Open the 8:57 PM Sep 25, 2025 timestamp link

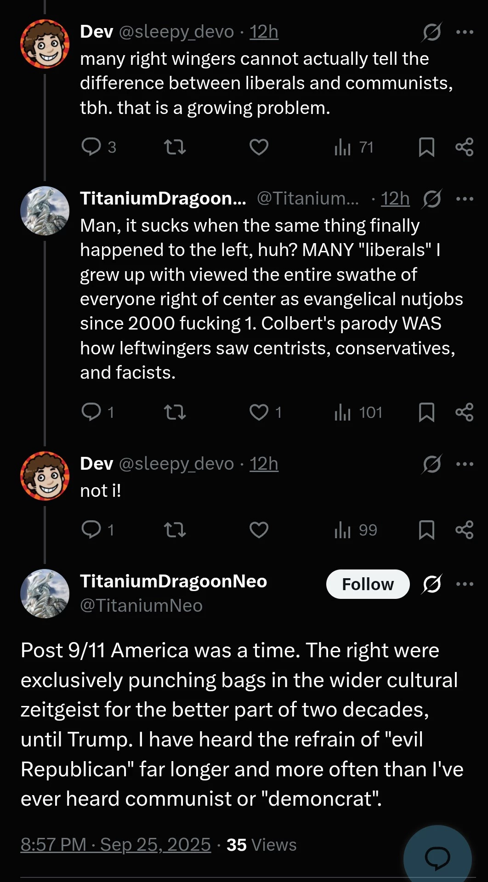point(116,844)
